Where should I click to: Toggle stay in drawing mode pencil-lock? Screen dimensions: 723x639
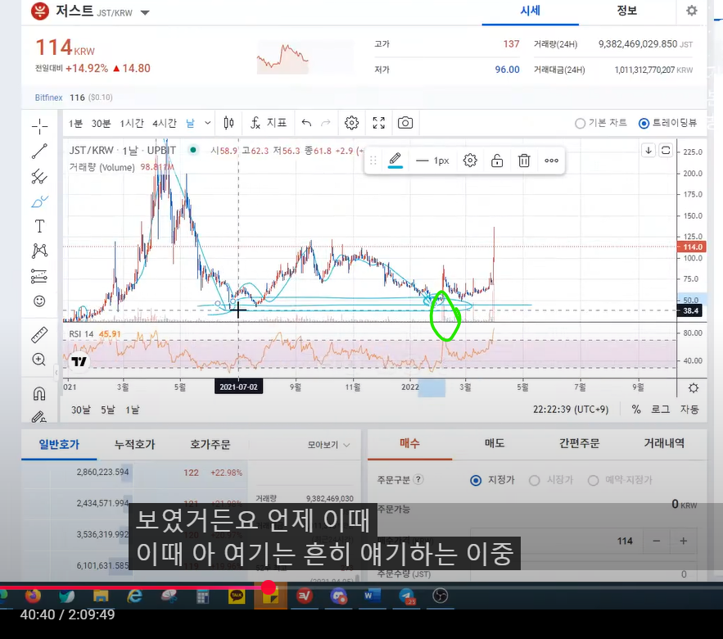pyautogui.click(x=39, y=417)
